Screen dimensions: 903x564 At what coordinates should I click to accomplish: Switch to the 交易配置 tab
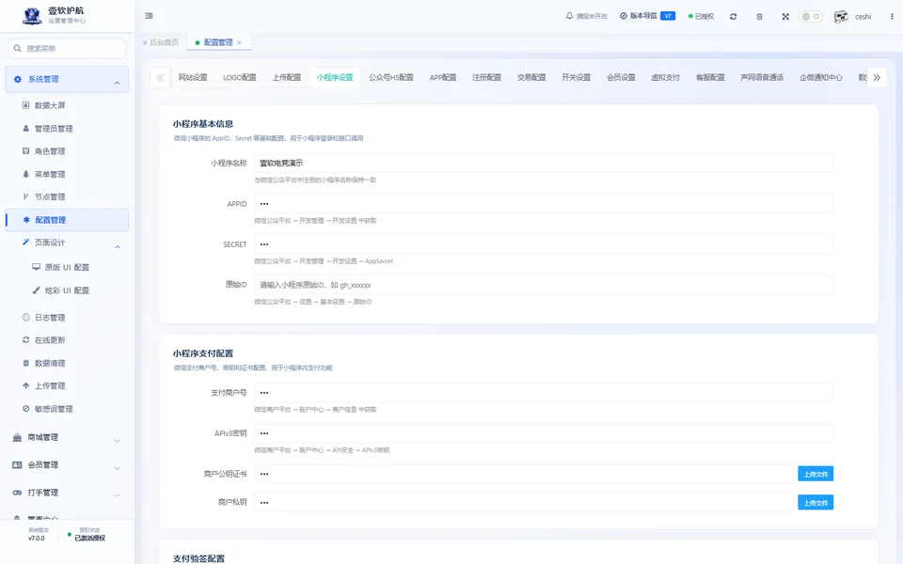click(531, 77)
